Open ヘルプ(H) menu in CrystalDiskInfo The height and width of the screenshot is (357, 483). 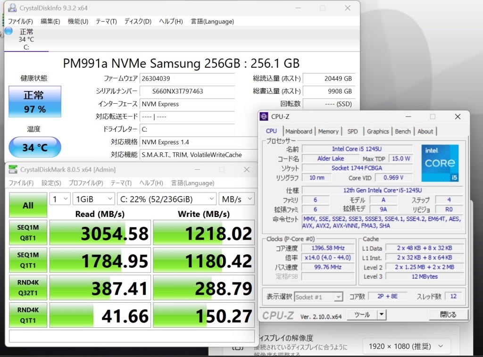coord(171,21)
